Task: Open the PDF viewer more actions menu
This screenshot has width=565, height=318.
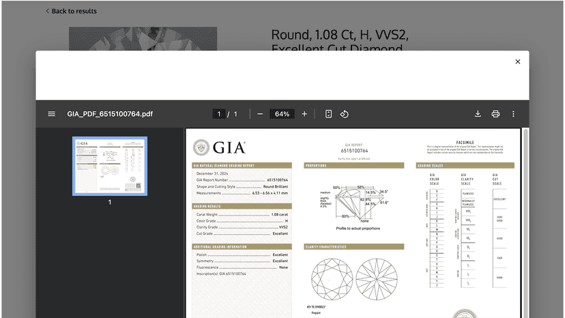Action: click(513, 114)
